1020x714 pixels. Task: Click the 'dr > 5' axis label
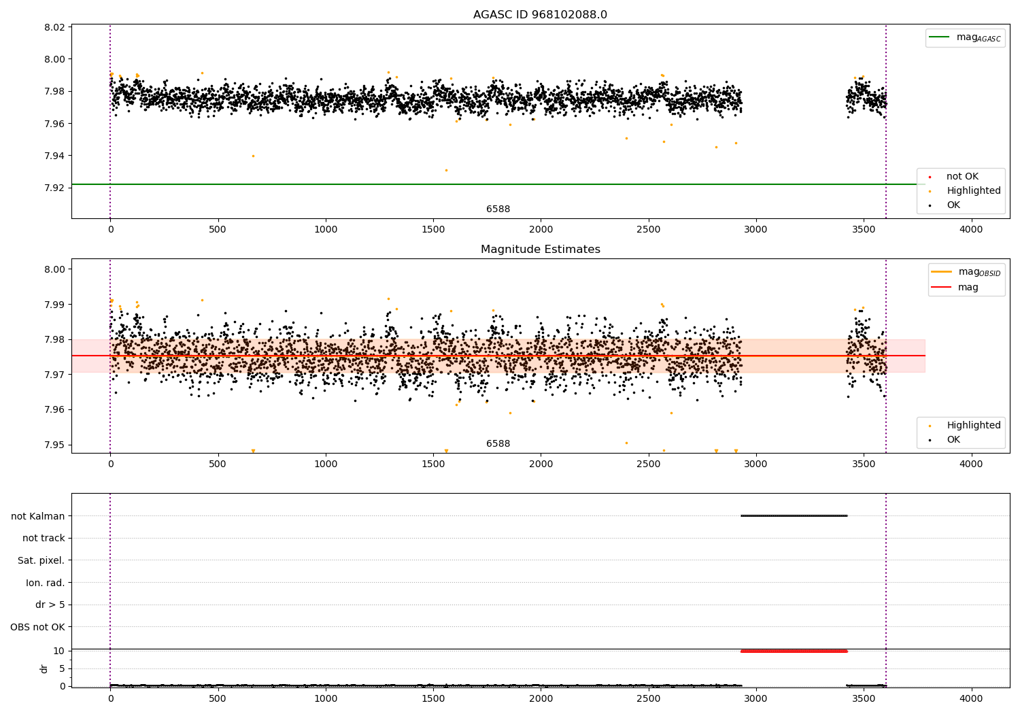tap(50, 605)
